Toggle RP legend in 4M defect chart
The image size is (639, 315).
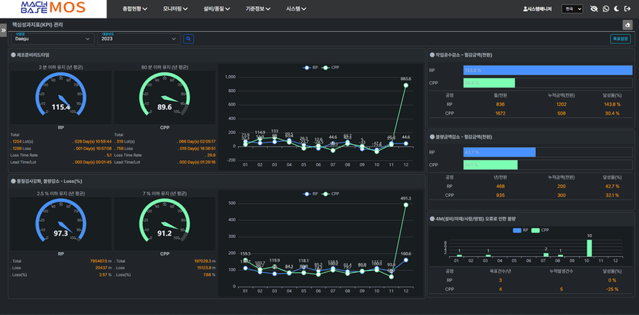tap(520, 230)
